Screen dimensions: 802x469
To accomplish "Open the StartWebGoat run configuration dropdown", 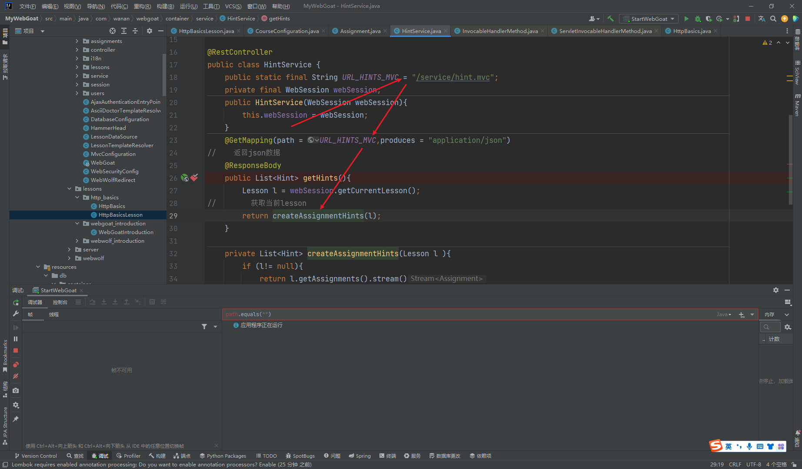I will (x=649, y=19).
